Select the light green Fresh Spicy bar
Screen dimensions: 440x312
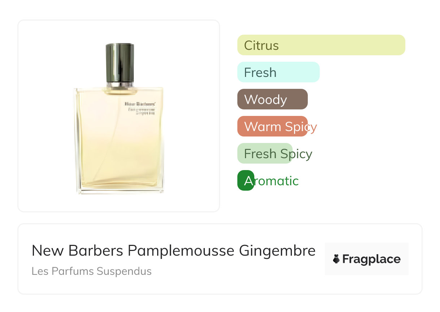point(265,153)
